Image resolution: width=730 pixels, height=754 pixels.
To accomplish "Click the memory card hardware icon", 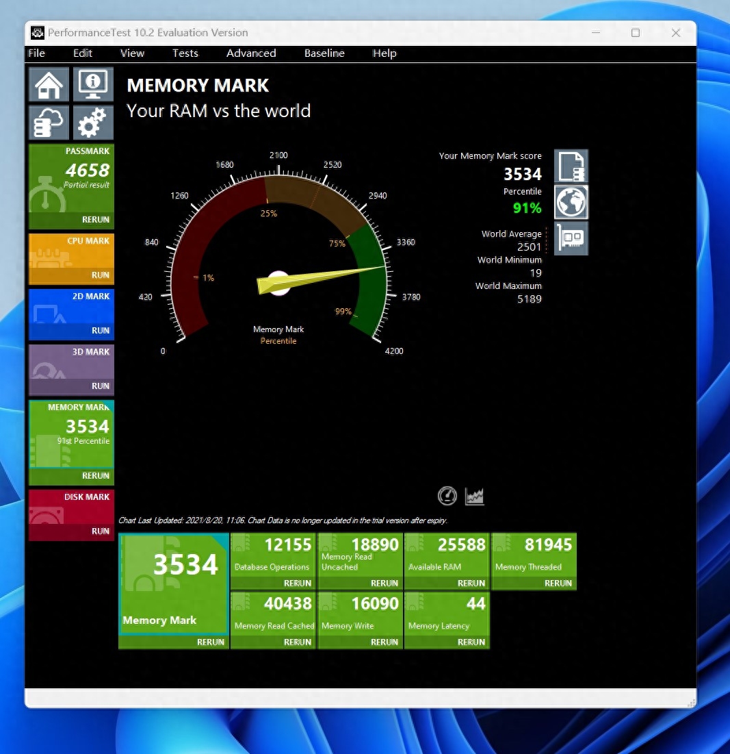I will (571, 238).
